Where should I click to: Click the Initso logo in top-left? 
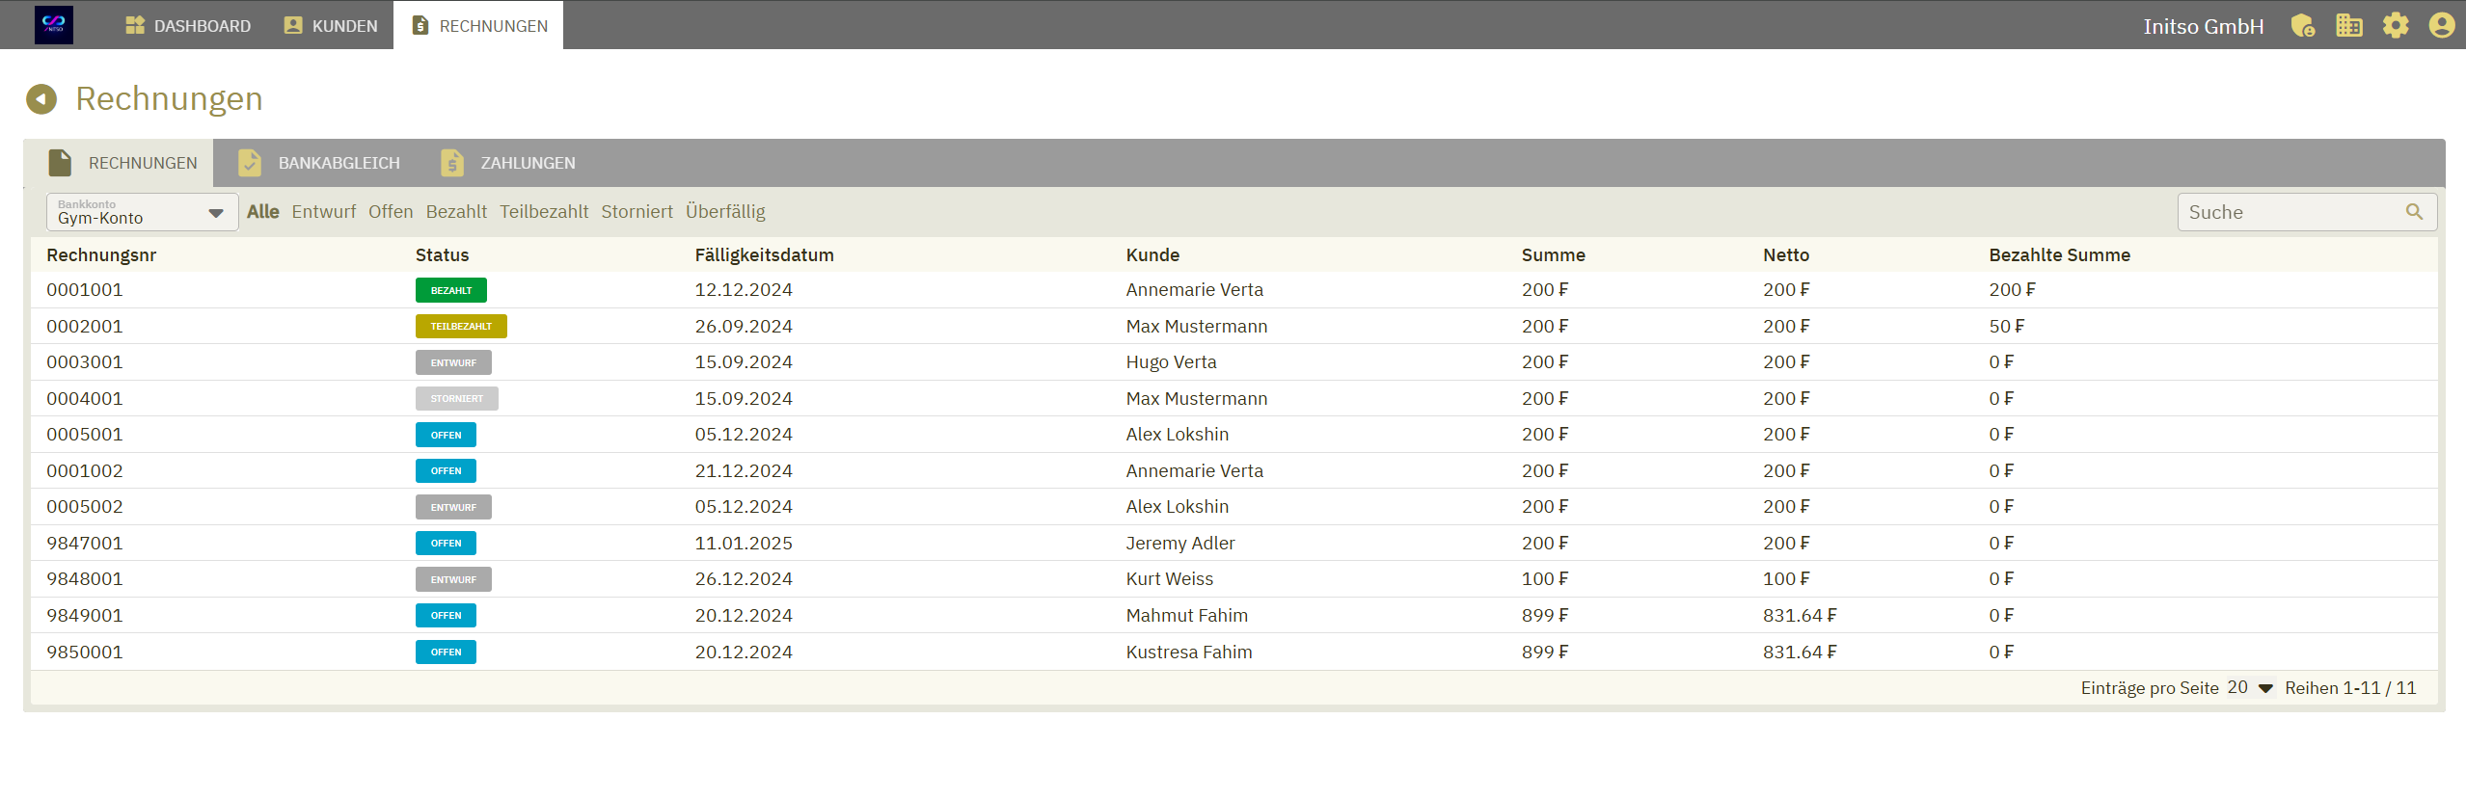point(54,25)
